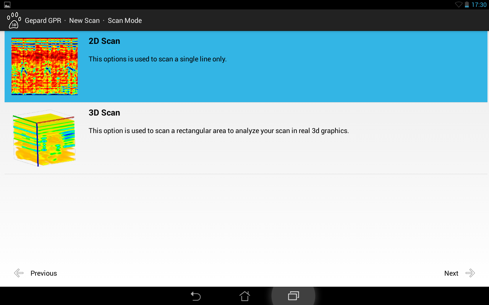Viewport: 489px width, 305px height.
Task: Tap the Gepard GPR title text
Action: click(43, 21)
